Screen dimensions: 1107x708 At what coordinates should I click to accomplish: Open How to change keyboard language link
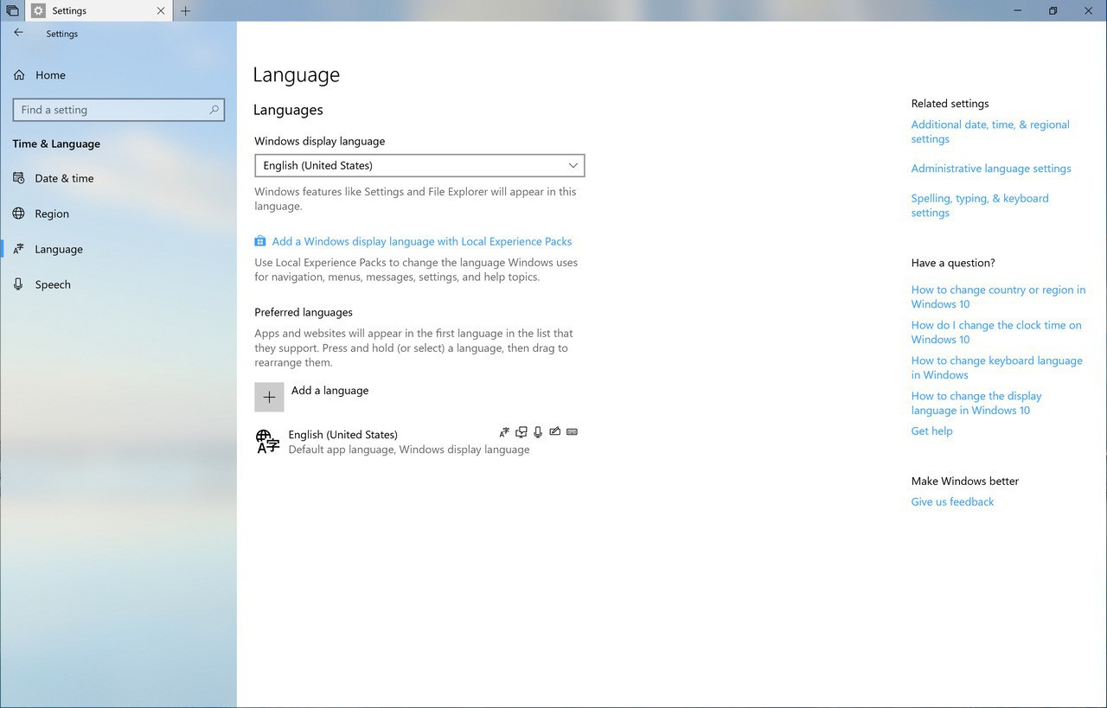point(996,367)
